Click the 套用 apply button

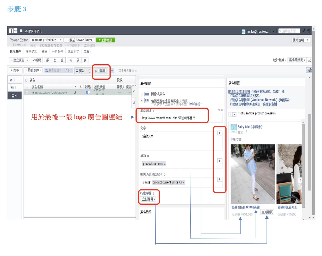coord(102,71)
